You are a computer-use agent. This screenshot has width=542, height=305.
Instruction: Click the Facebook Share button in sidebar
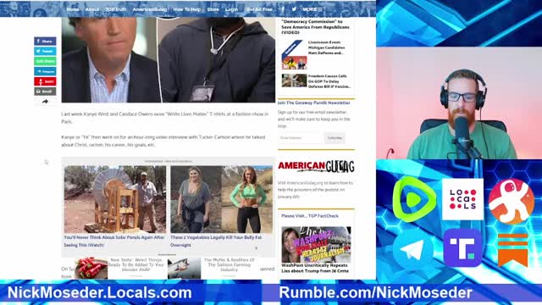coord(45,42)
